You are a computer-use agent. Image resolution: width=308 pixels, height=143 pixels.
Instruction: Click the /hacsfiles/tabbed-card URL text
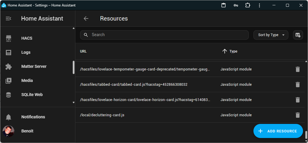[133, 85]
